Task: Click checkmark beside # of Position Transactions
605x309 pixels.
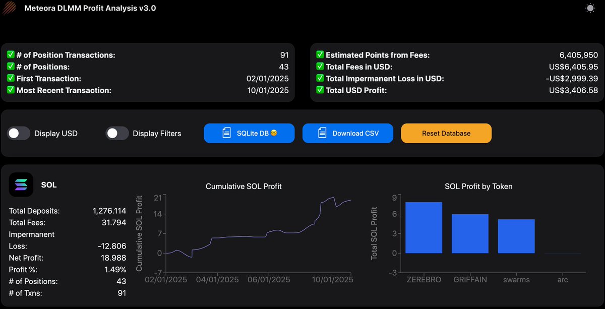Action: 11,55
